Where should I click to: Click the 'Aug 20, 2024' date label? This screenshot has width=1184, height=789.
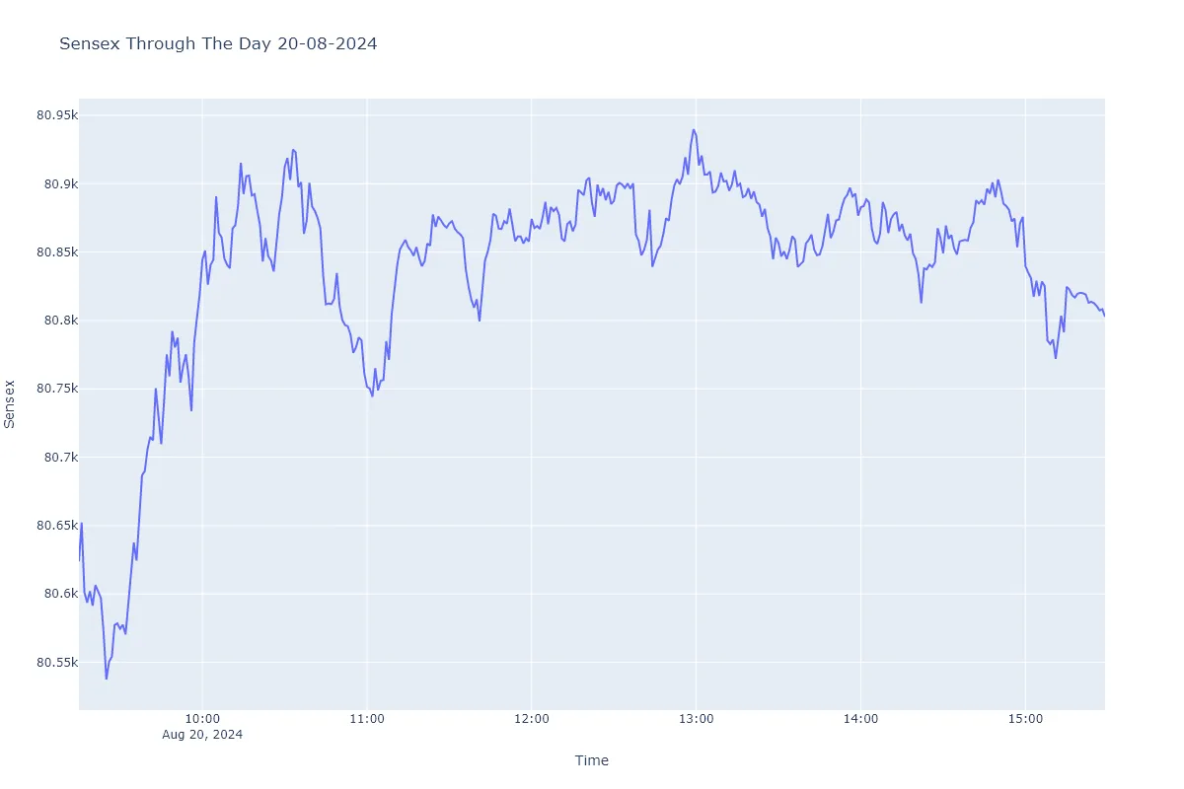click(202, 735)
